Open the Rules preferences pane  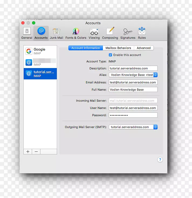click(142, 33)
